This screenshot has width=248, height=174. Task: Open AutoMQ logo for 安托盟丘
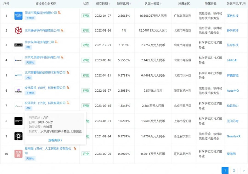pyautogui.click(x=18, y=91)
